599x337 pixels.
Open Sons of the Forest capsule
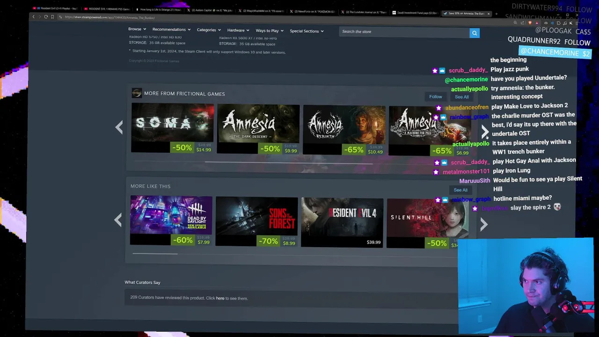coord(256,221)
